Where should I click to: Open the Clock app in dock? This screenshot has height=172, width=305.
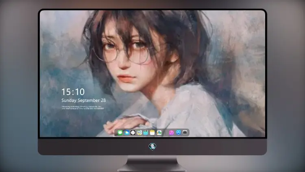(x=133, y=133)
